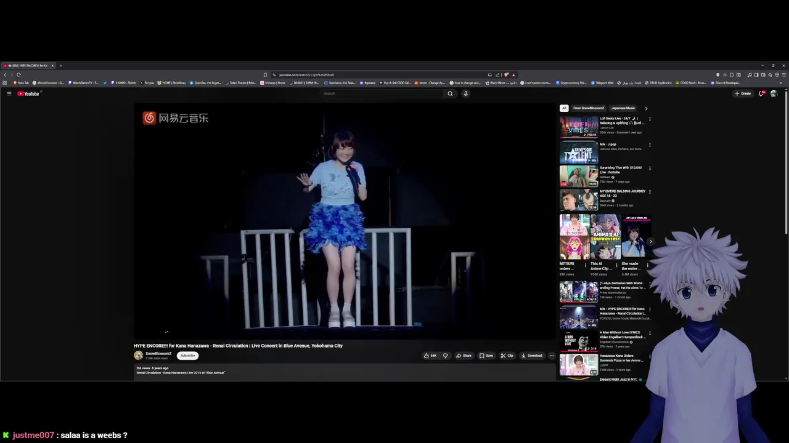
Task: Click the video player to pause
Action: pos(345,220)
